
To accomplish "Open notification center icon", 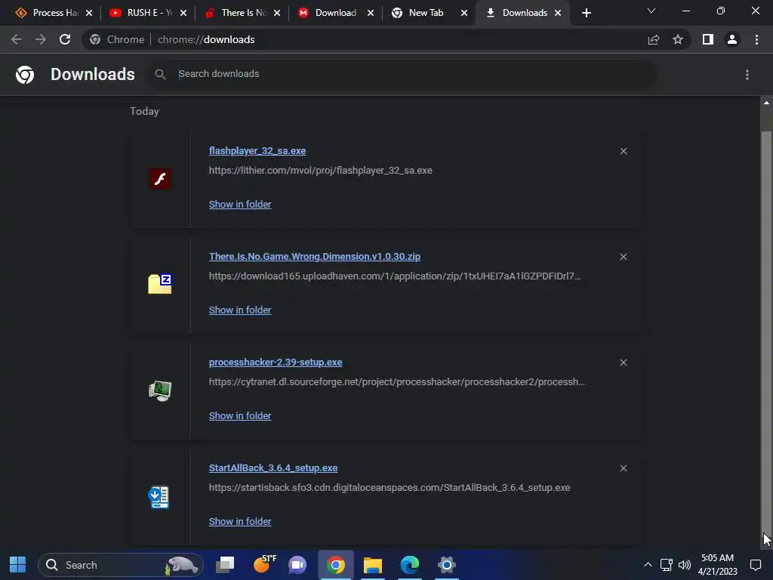I will 756,565.
